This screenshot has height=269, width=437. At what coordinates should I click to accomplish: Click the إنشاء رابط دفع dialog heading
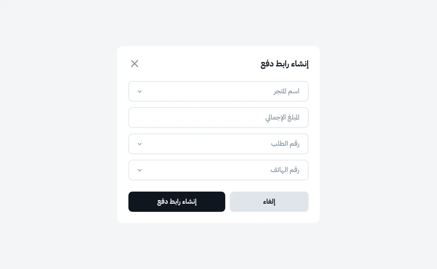(x=284, y=64)
